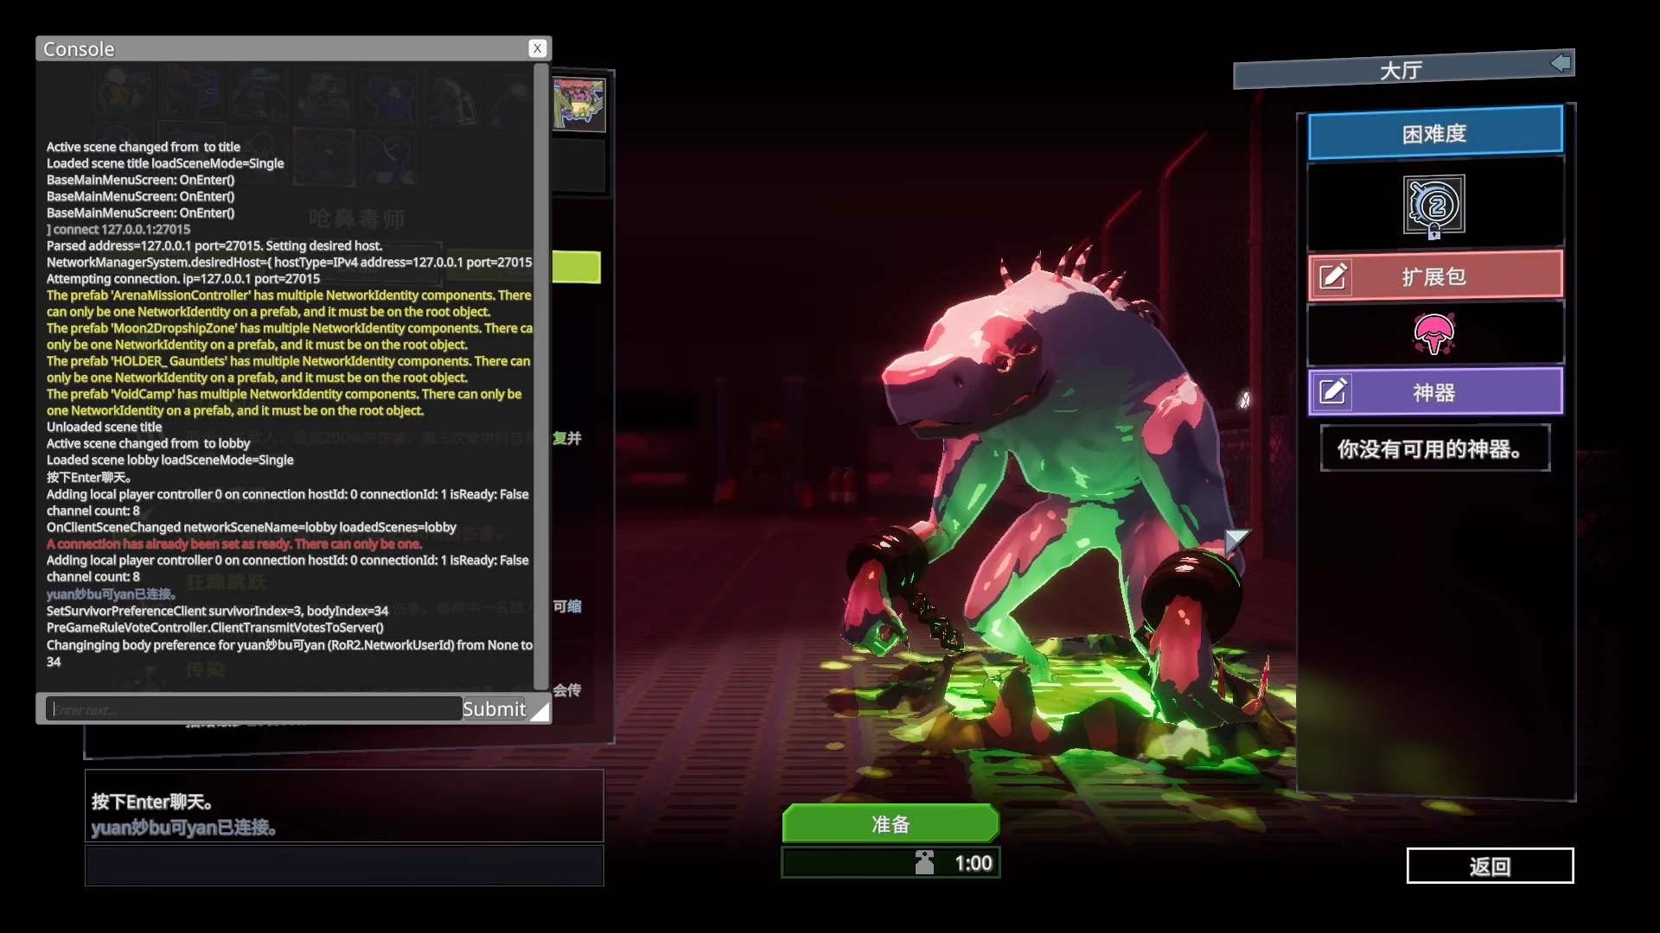Click the lime green skill tab
Viewport: 1660px width, 933px height.
tap(576, 267)
